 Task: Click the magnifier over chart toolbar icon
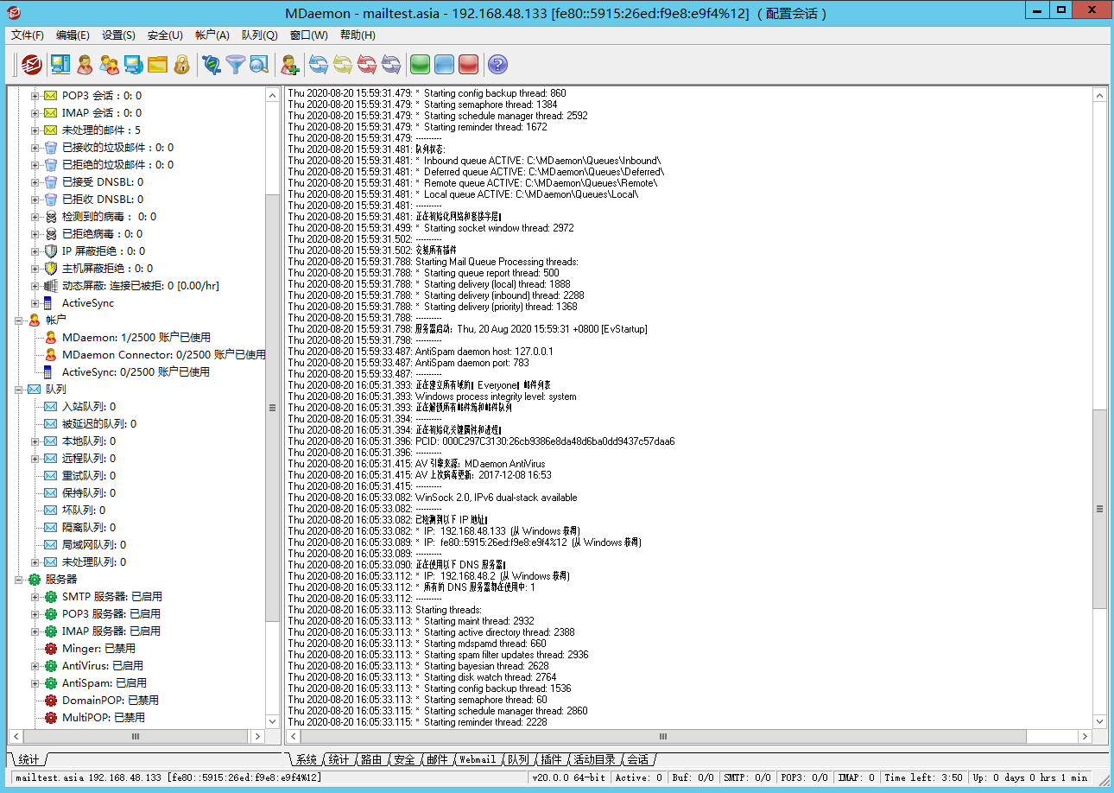point(259,64)
